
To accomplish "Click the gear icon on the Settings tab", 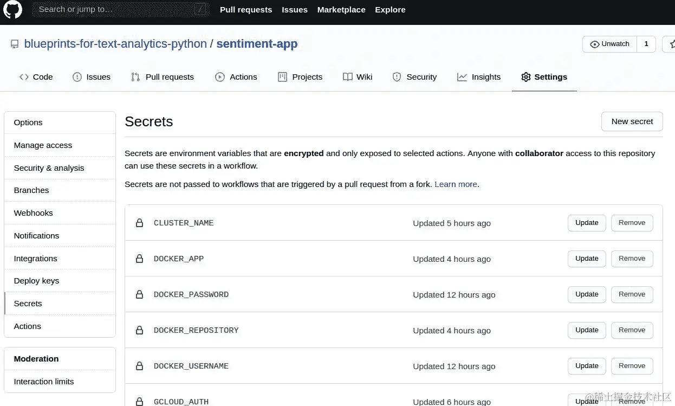I will 525,77.
